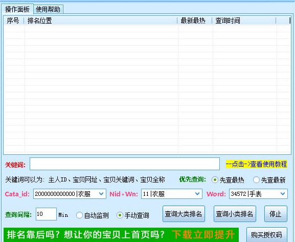The image size is (295, 242).
Task: Sort by the 序号 column header
Action: pyautogui.click(x=14, y=21)
